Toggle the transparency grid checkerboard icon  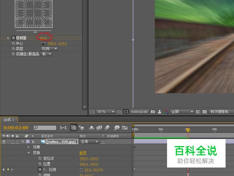205,112
